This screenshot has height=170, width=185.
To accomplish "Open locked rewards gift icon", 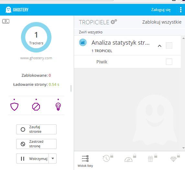I will (x=150, y=159).
